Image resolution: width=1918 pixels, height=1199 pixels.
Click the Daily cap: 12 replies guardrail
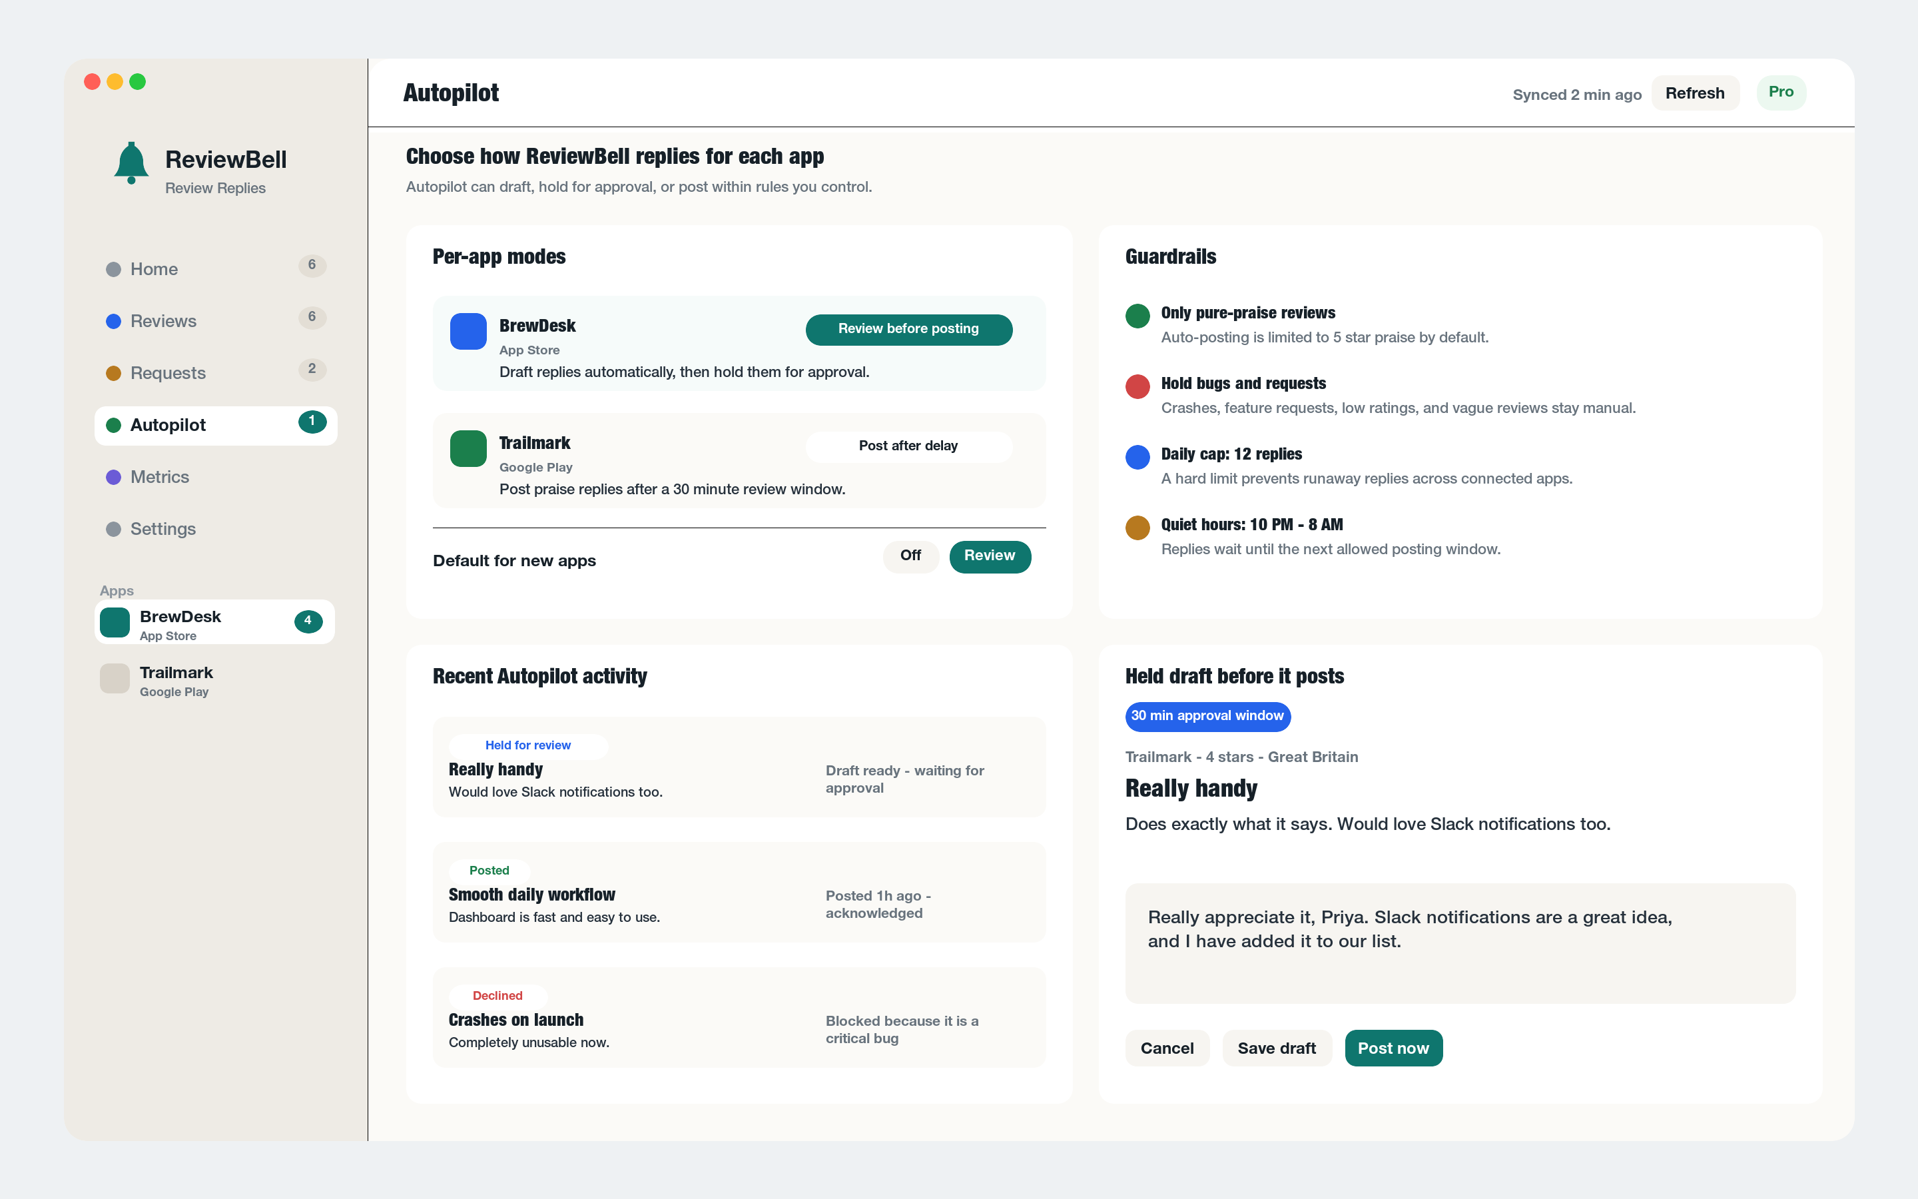[1231, 454]
